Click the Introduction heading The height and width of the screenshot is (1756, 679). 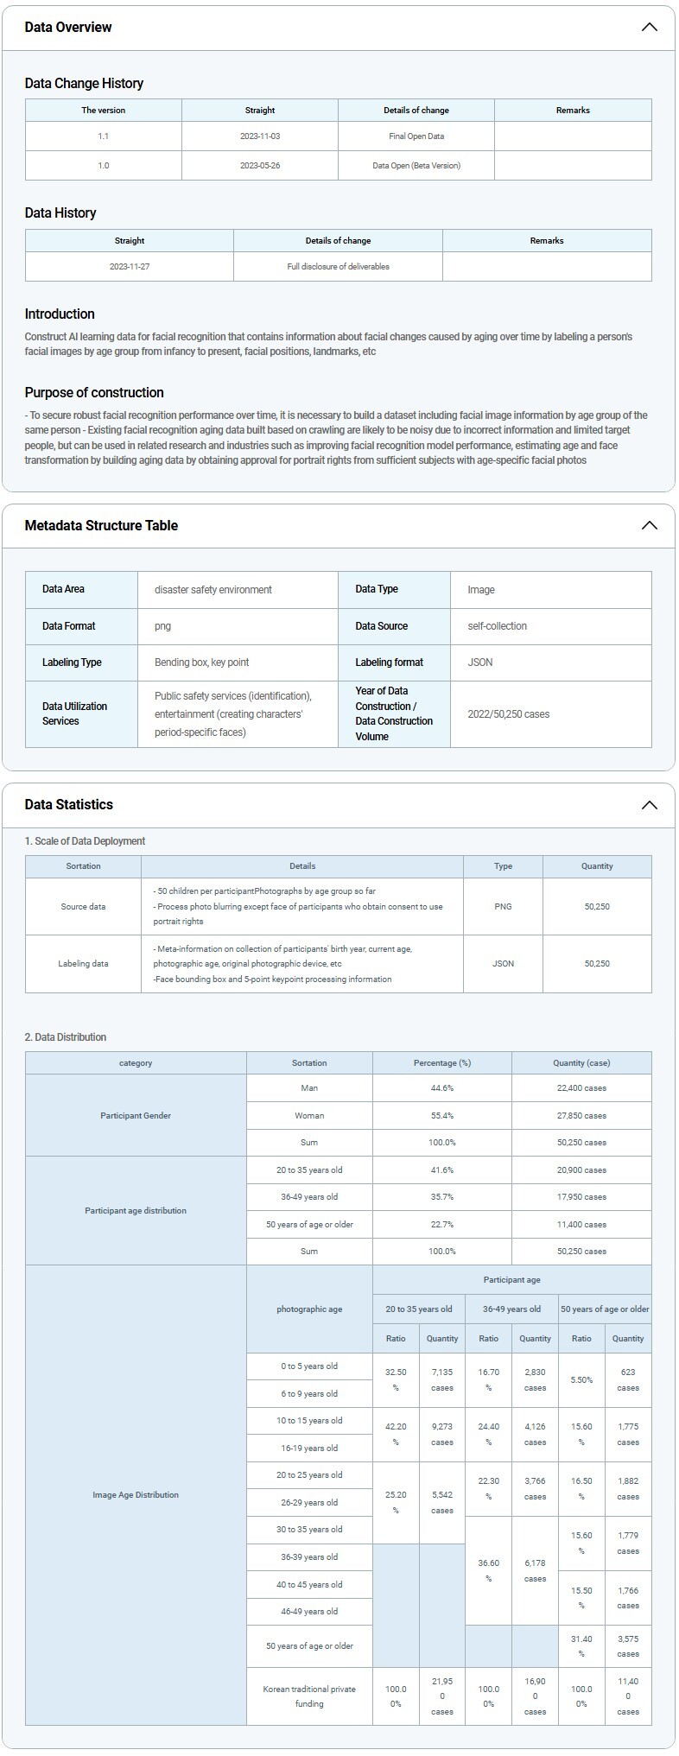coord(60,314)
